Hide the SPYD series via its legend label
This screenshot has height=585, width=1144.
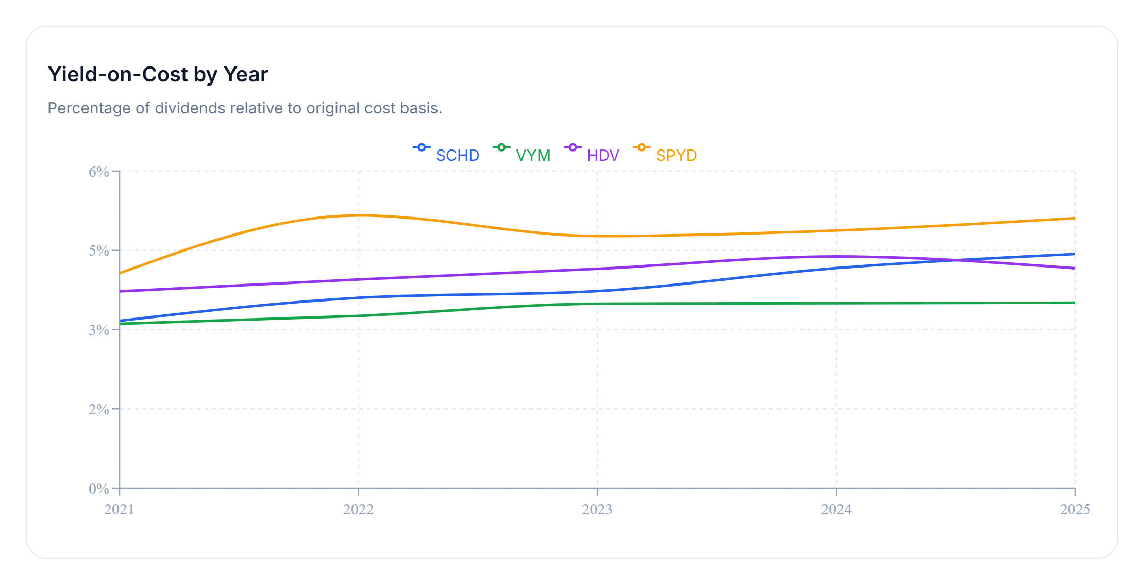tap(676, 155)
